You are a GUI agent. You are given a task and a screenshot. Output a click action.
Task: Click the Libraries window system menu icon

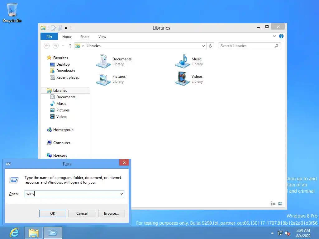[x=43, y=28]
